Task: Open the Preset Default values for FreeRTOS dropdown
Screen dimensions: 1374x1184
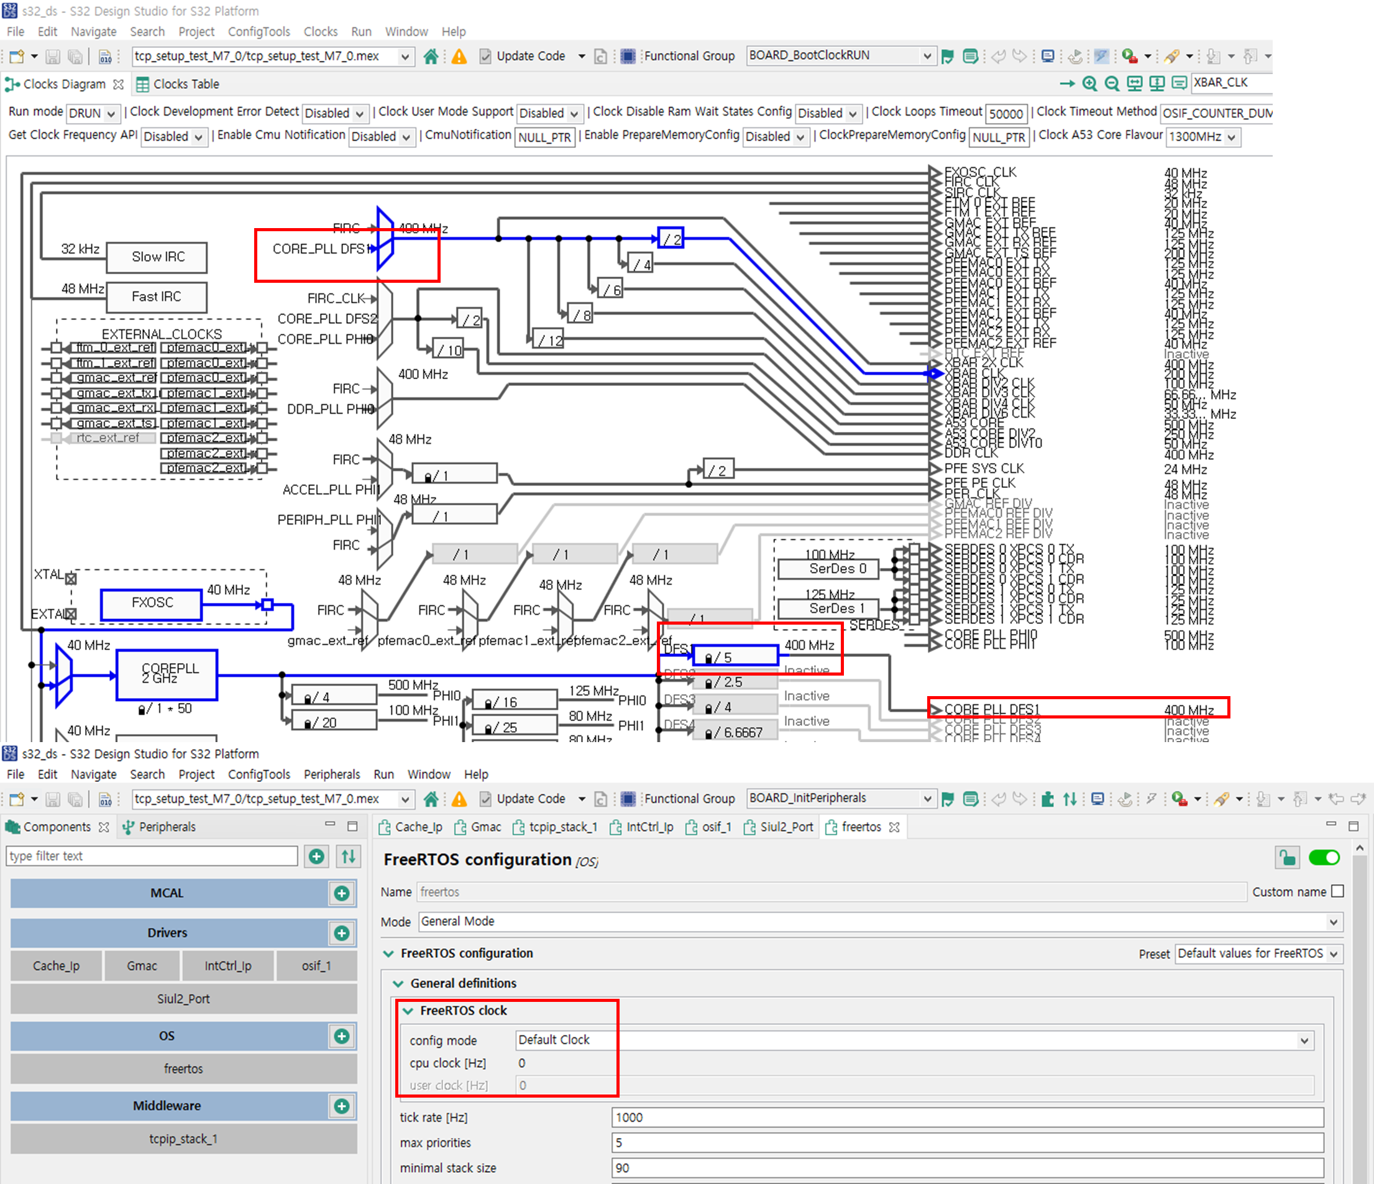Action: click(1258, 953)
